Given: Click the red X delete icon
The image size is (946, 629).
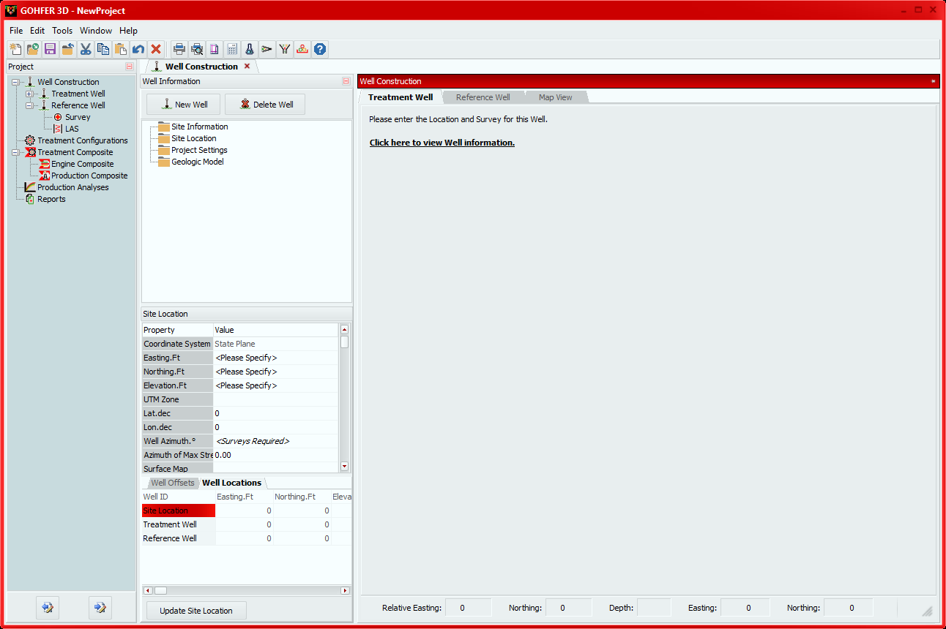Looking at the screenshot, I should point(155,49).
